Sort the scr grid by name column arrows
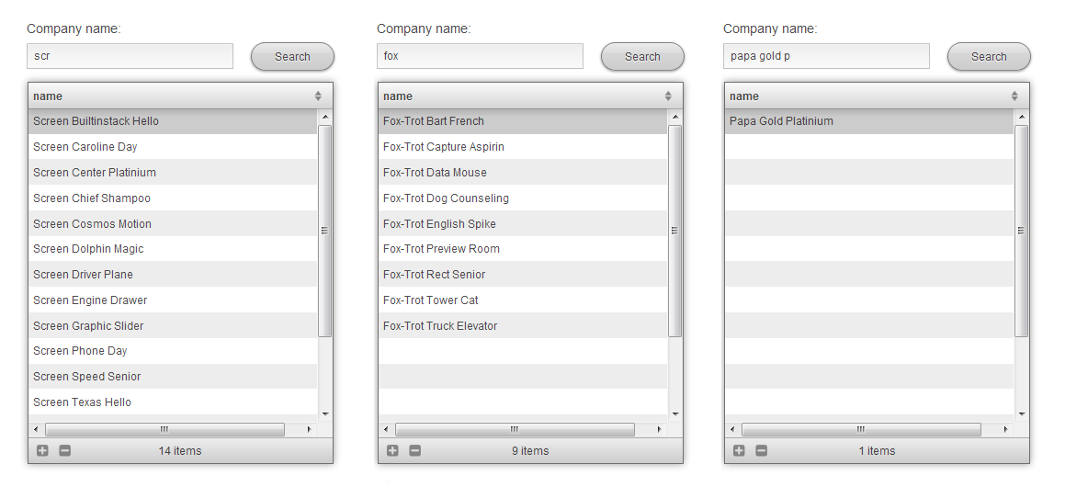 pos(318,96)
